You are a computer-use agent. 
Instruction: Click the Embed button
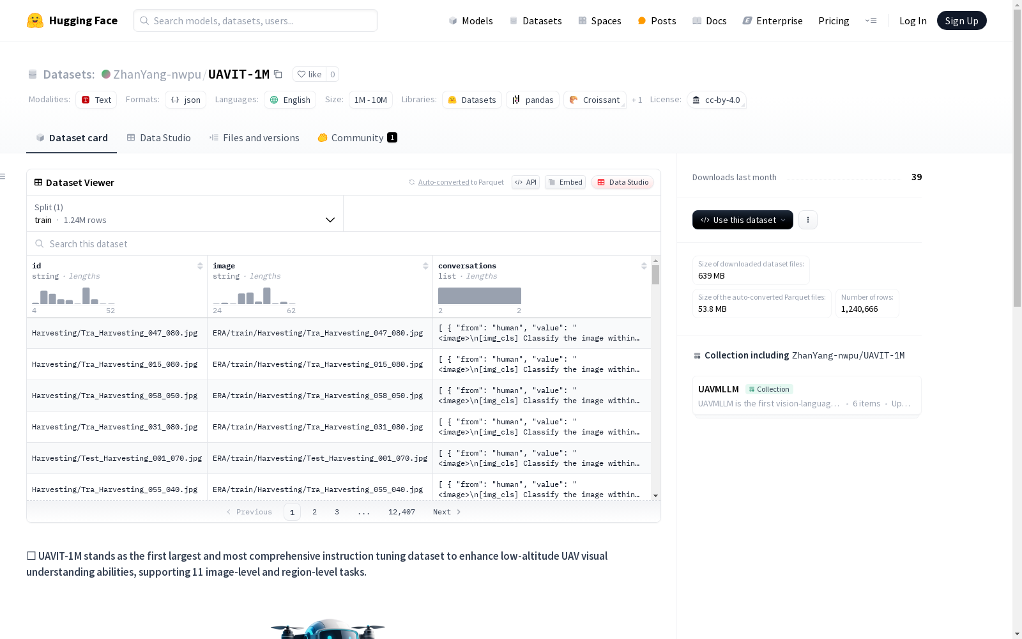565,182
